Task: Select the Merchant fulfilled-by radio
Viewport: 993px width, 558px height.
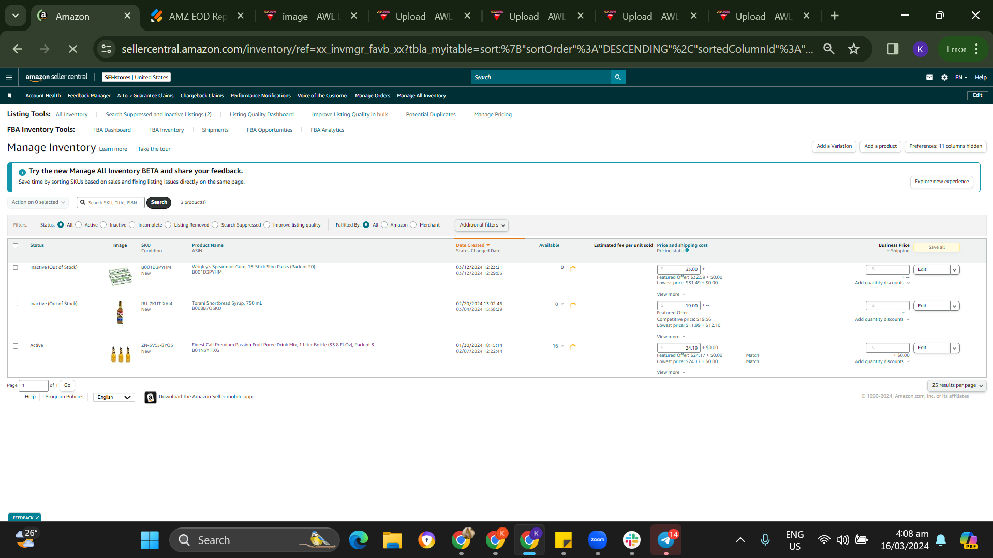Action: pos(413,225)
